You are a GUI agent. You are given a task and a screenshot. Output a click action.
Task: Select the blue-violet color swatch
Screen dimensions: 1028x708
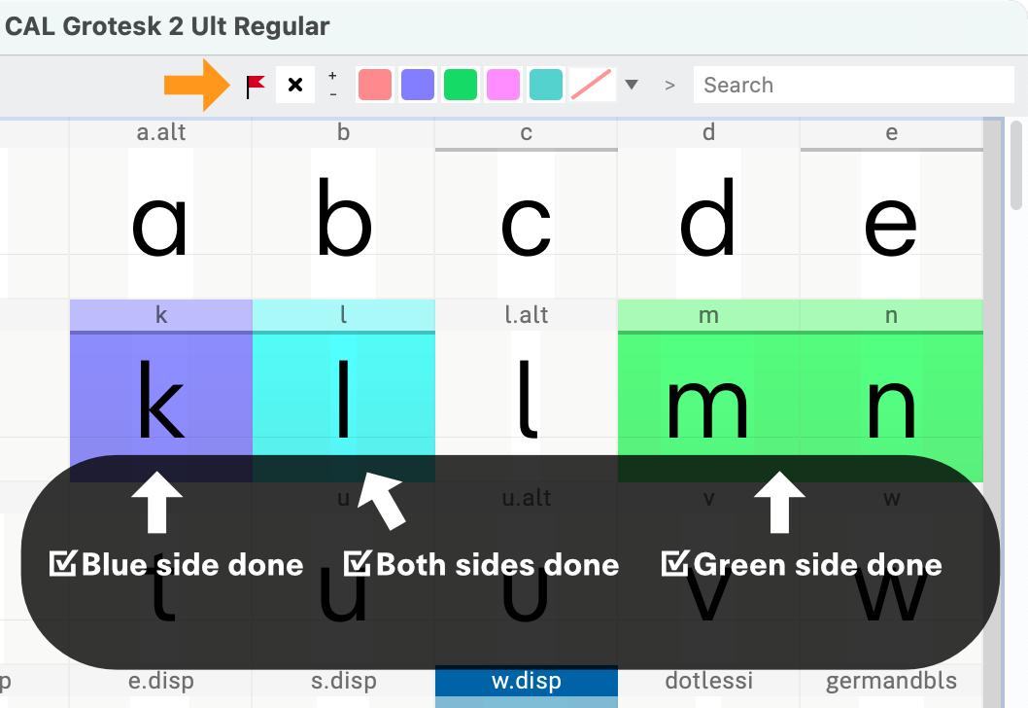click(x=418, y=85)
